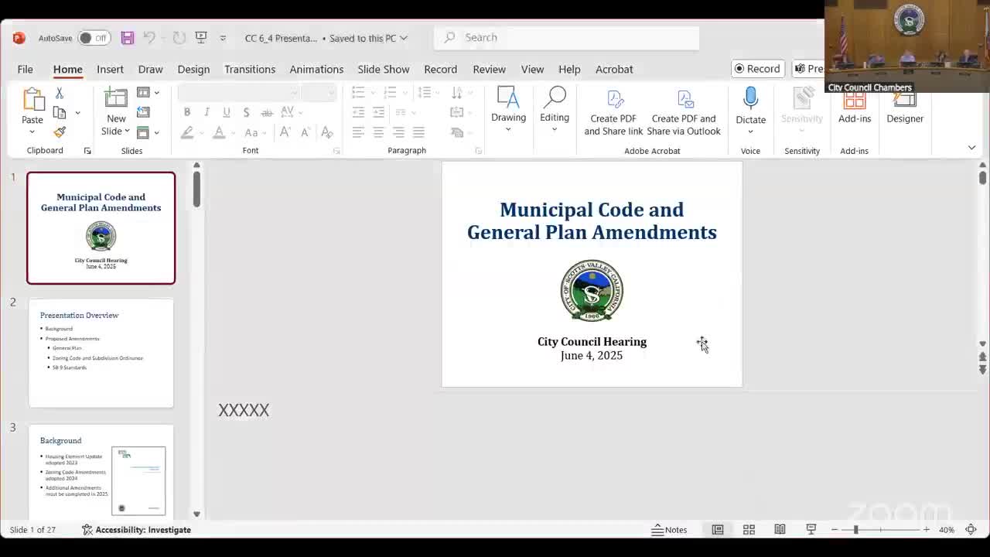Click the Record button
The width and height of the screenshot is (990, 557).
click(x=757, y=69)
